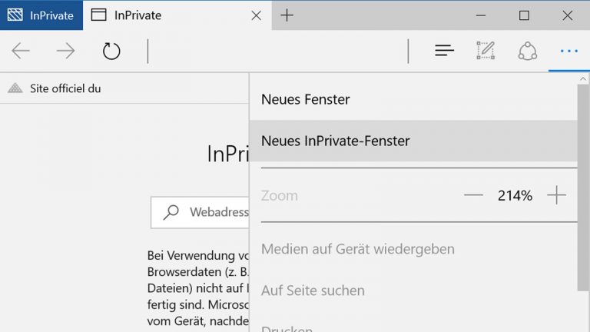Open the Web Note pen icon
This screenshot has width=590, height=332.
click(486, 51)
